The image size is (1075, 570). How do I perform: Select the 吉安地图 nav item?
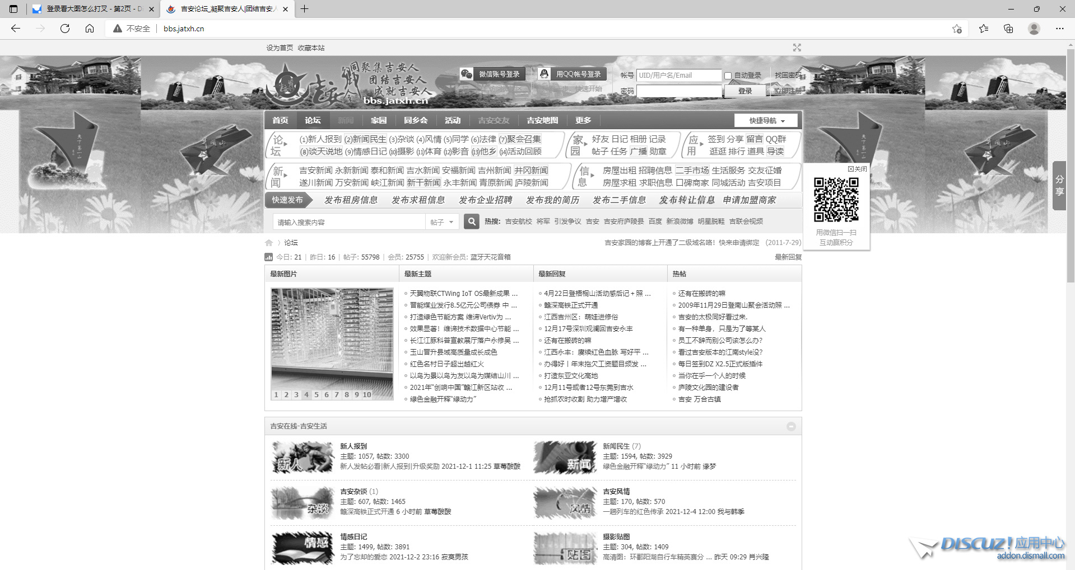click(542, 120)
